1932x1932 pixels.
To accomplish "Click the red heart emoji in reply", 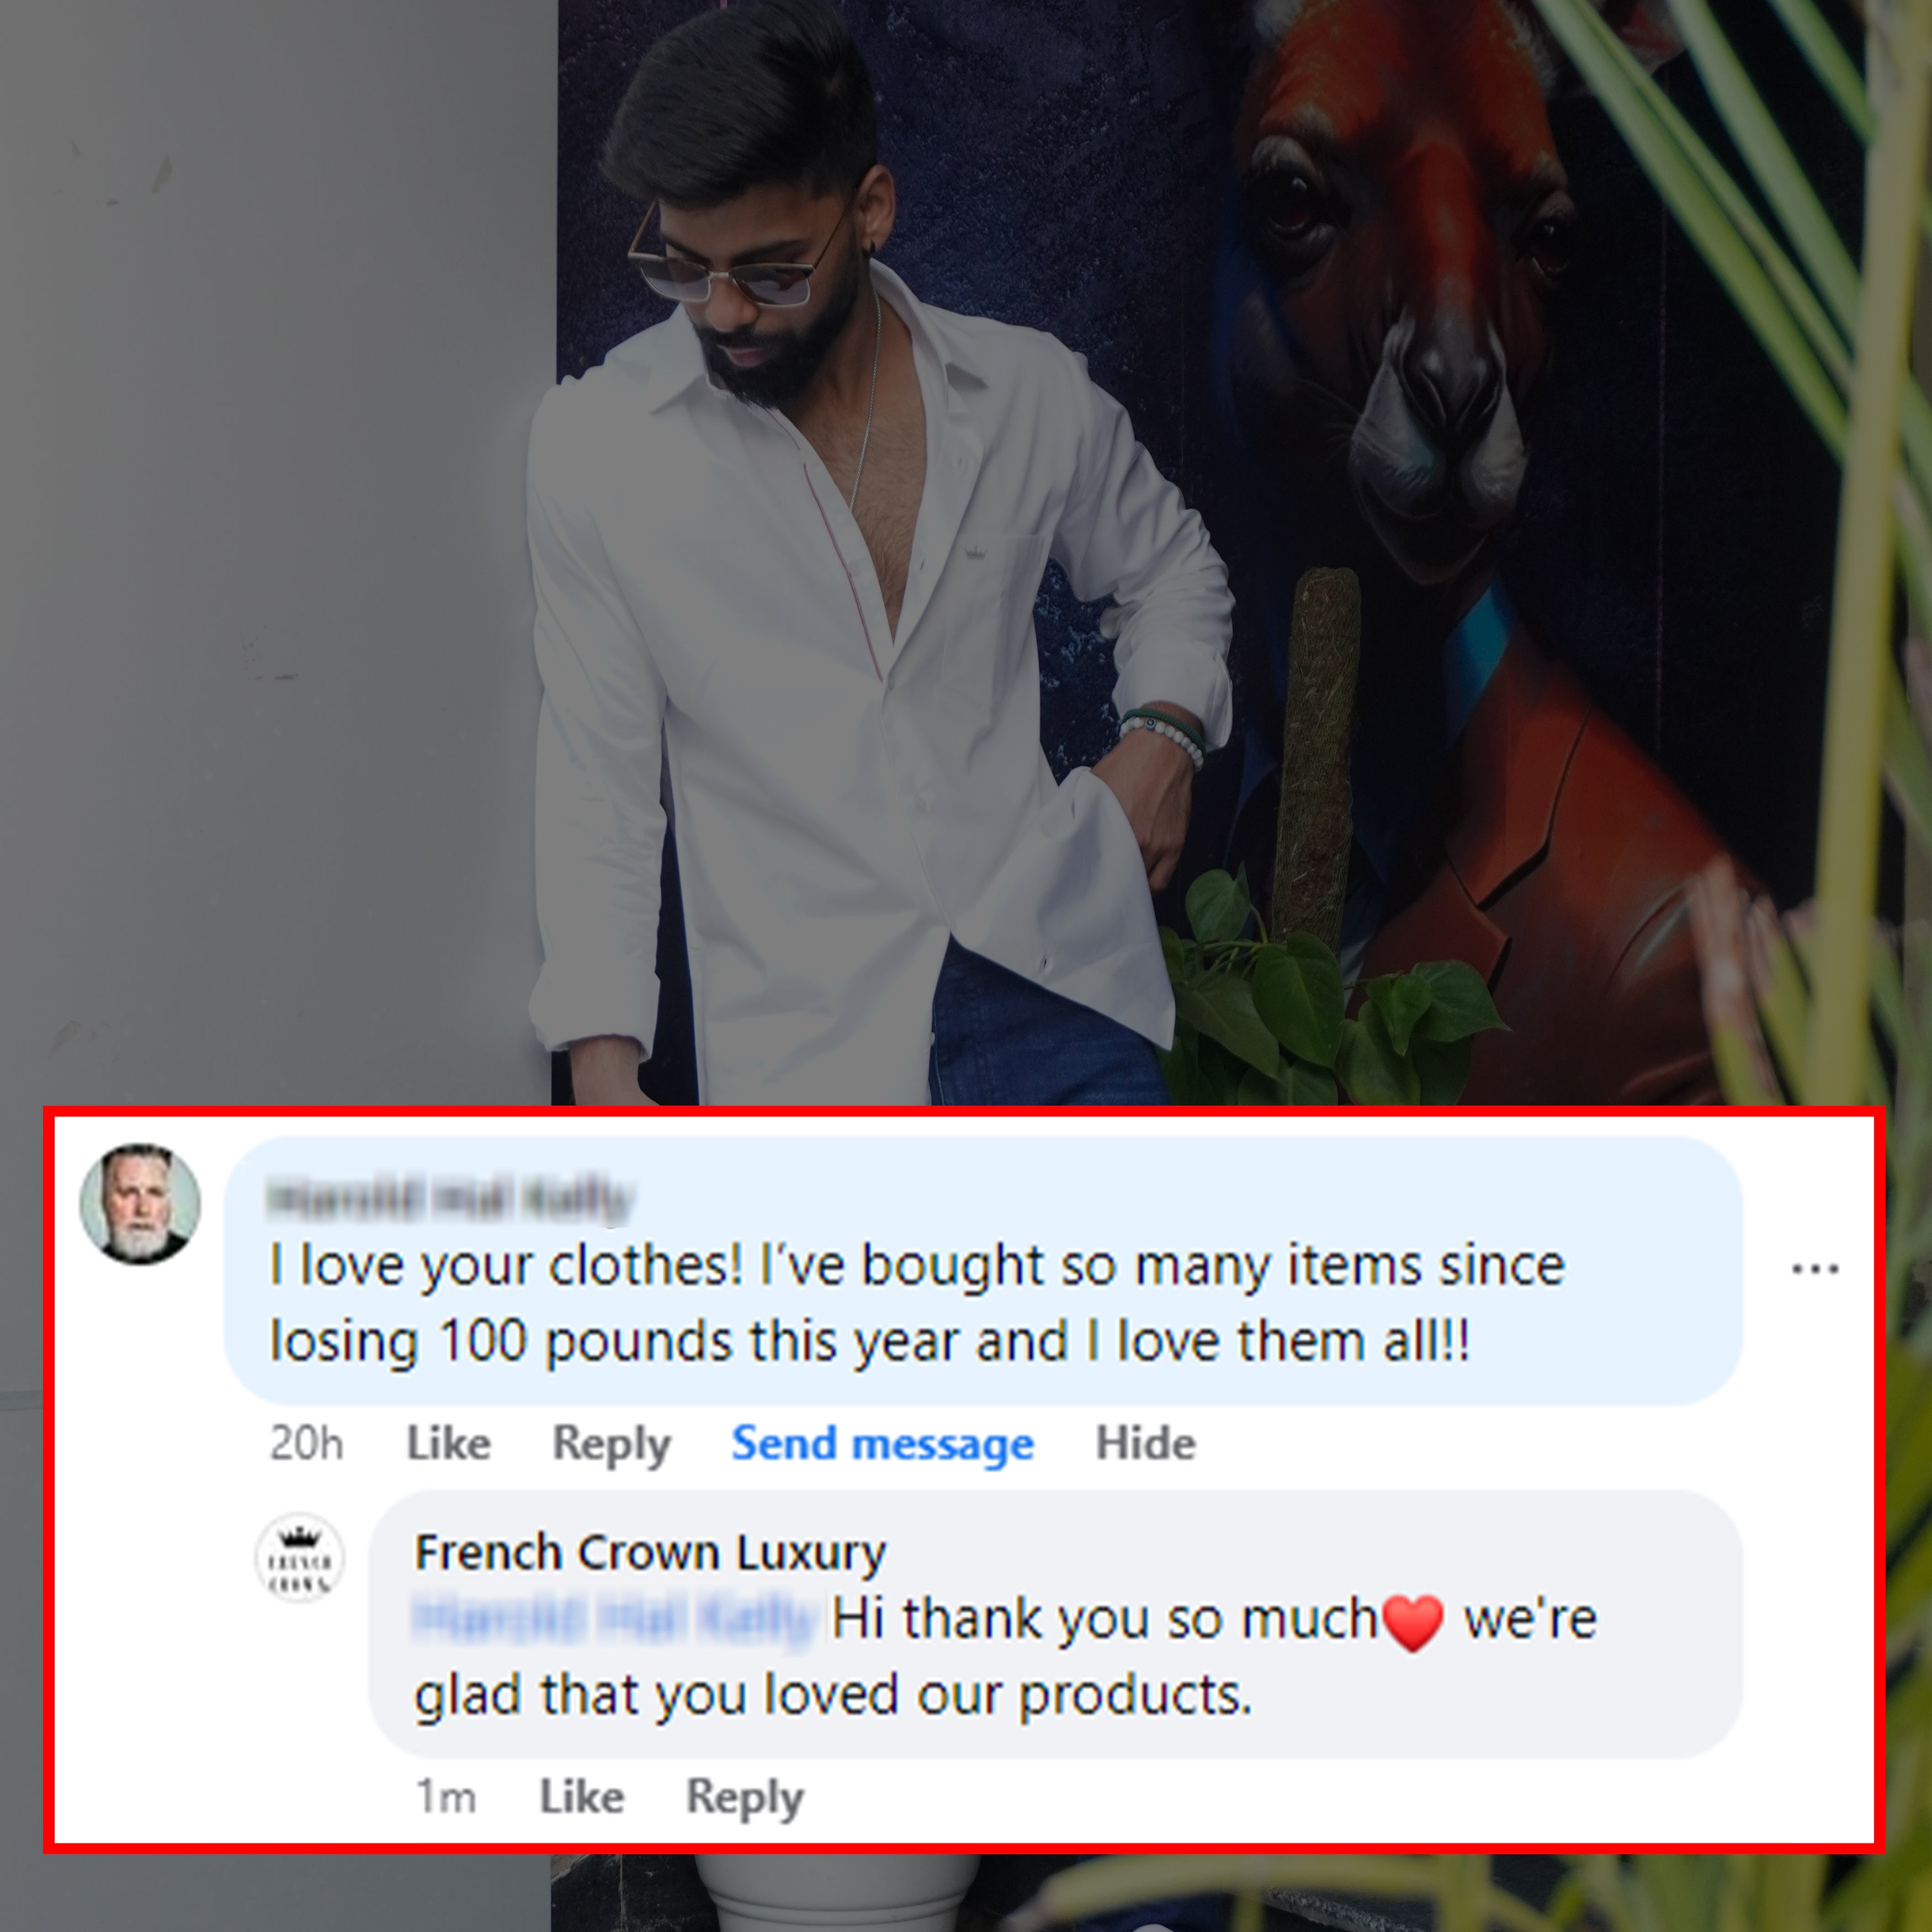I will [x=1413, y=1622].
